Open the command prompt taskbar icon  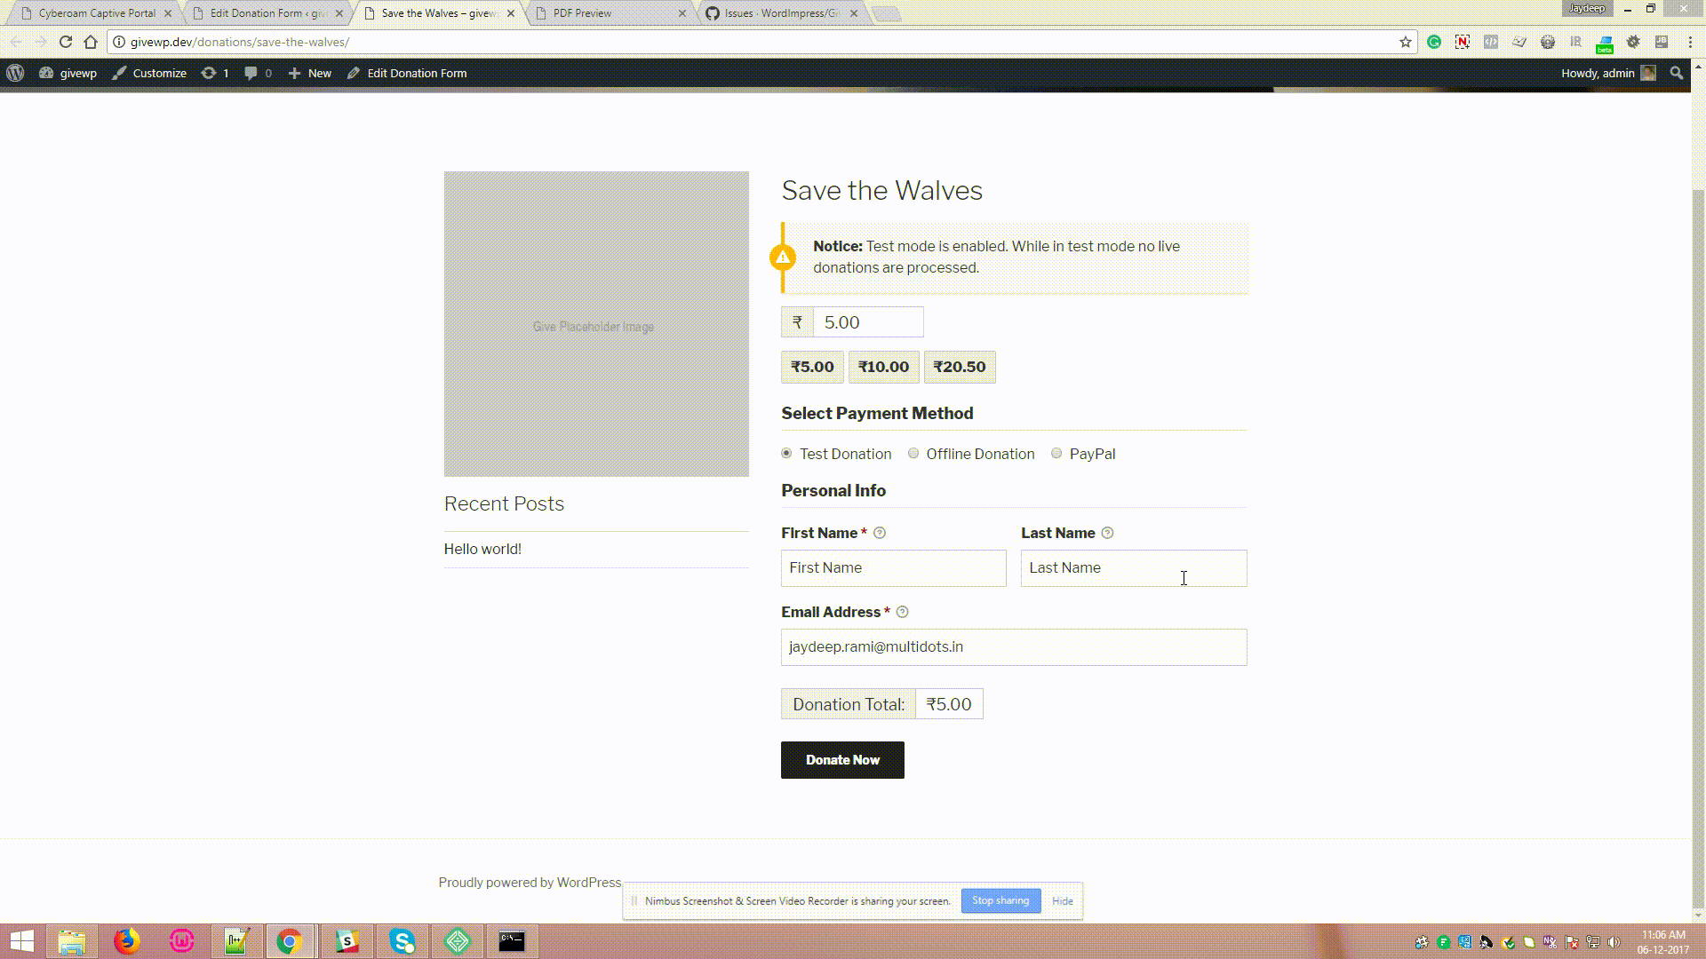(x=512, y=941)
